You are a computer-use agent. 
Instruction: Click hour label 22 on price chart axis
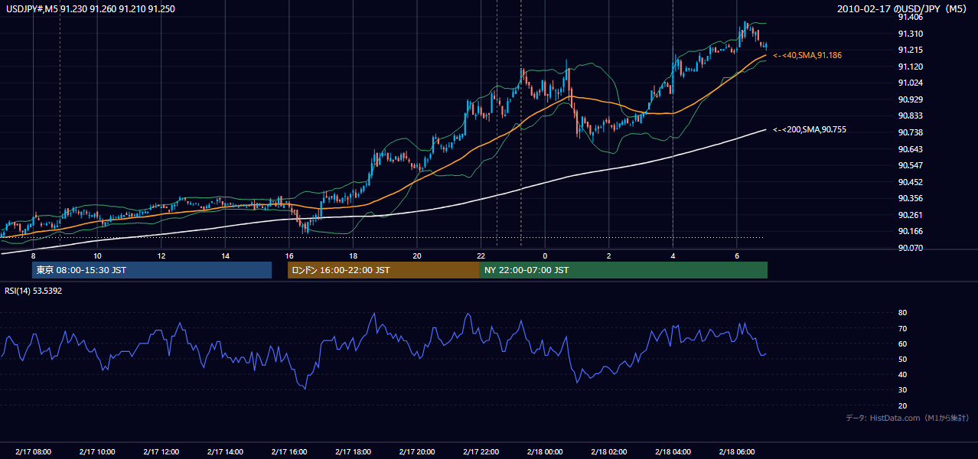click(481, 256)
